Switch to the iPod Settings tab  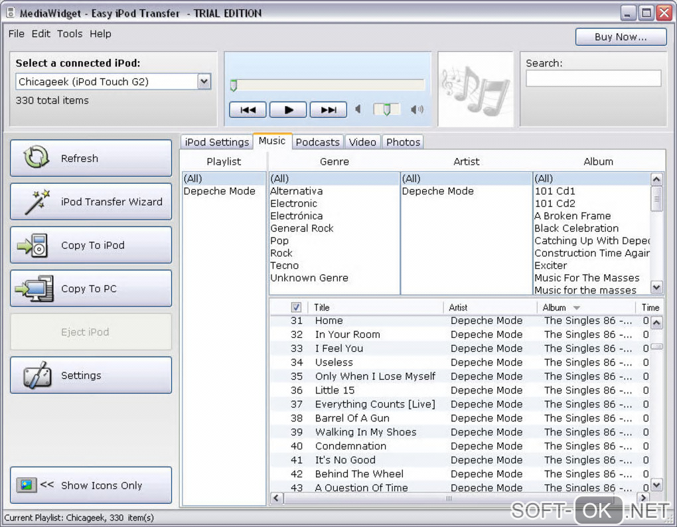click(217, 142)
